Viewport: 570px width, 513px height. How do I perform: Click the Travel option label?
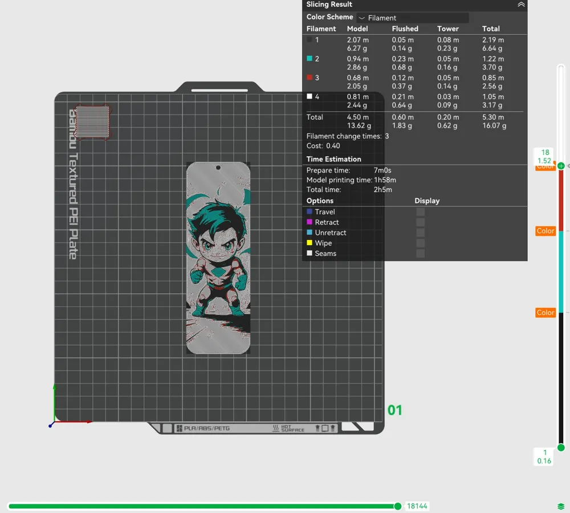(x=325, y=211)
